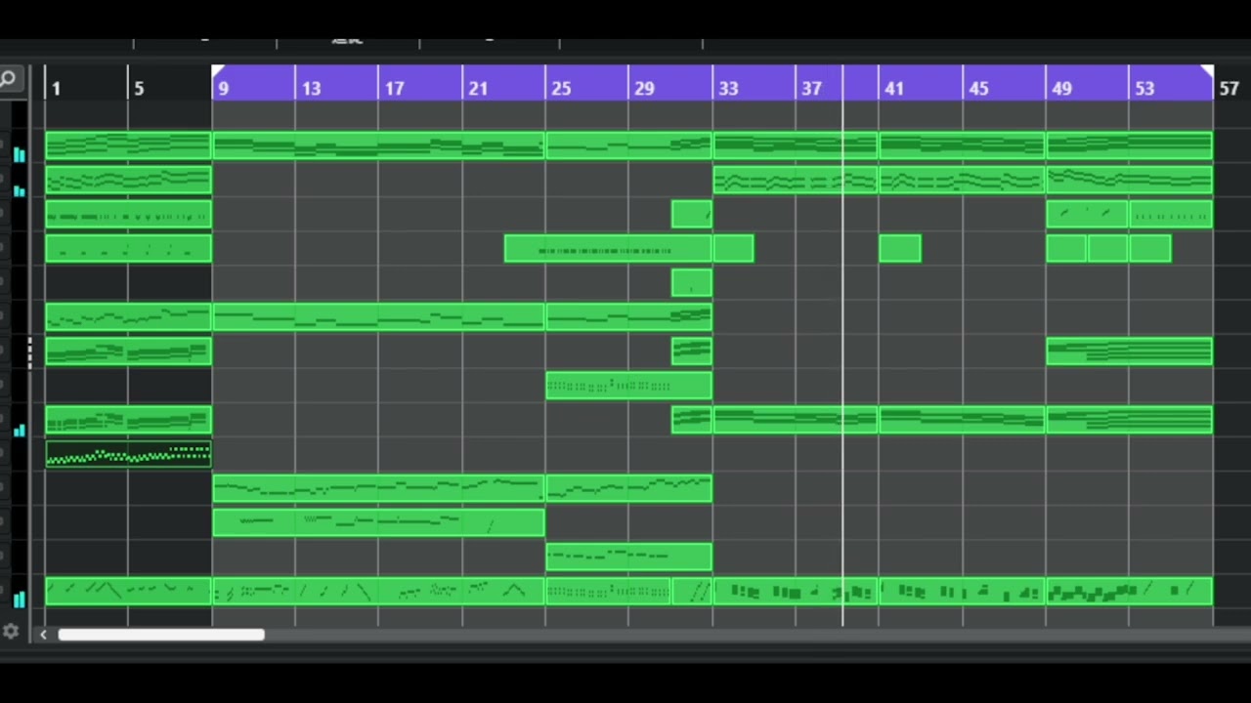Select the second track's clip at bars 33-41
Viewport: 1251px width, 703px height.
(796, 181)
